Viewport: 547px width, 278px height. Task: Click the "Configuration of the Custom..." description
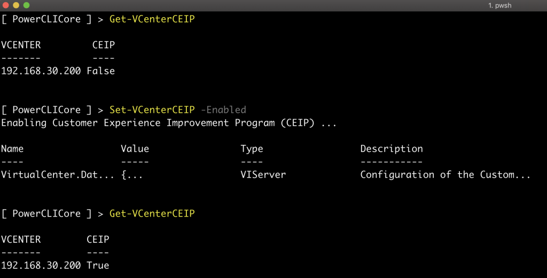coord(445,175)
